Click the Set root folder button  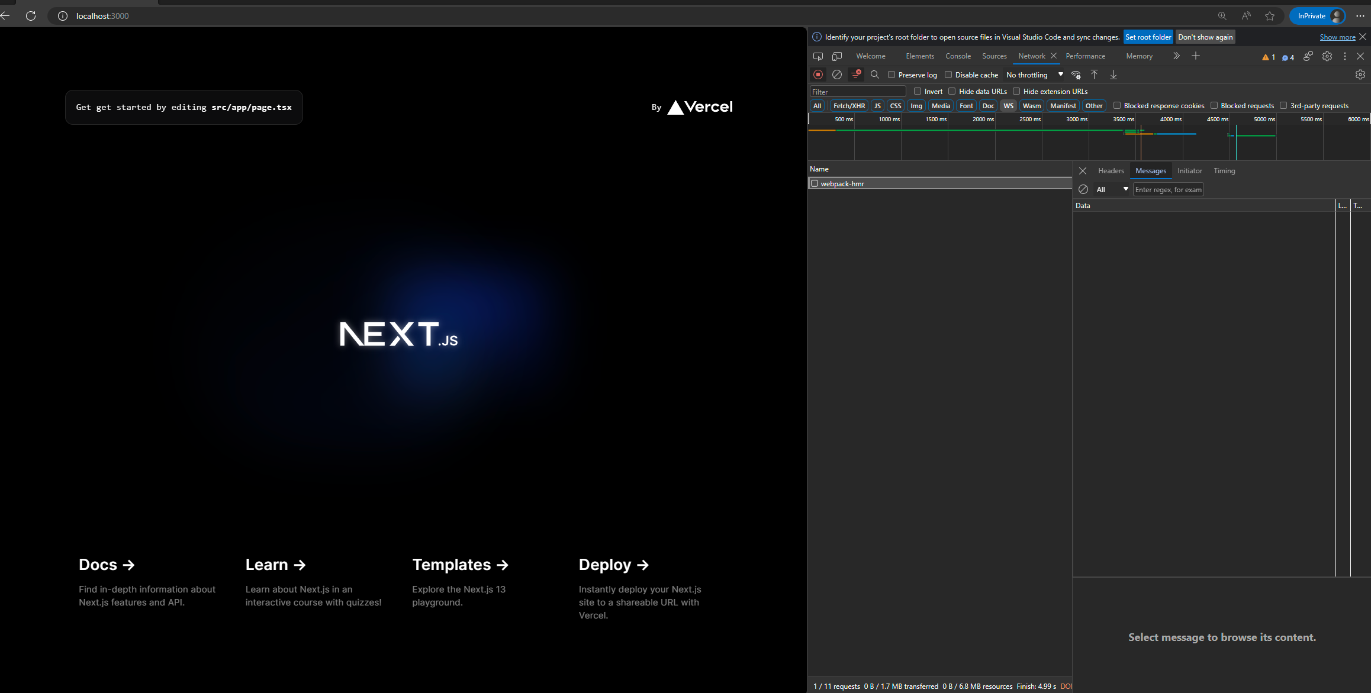coord(1148,37)
